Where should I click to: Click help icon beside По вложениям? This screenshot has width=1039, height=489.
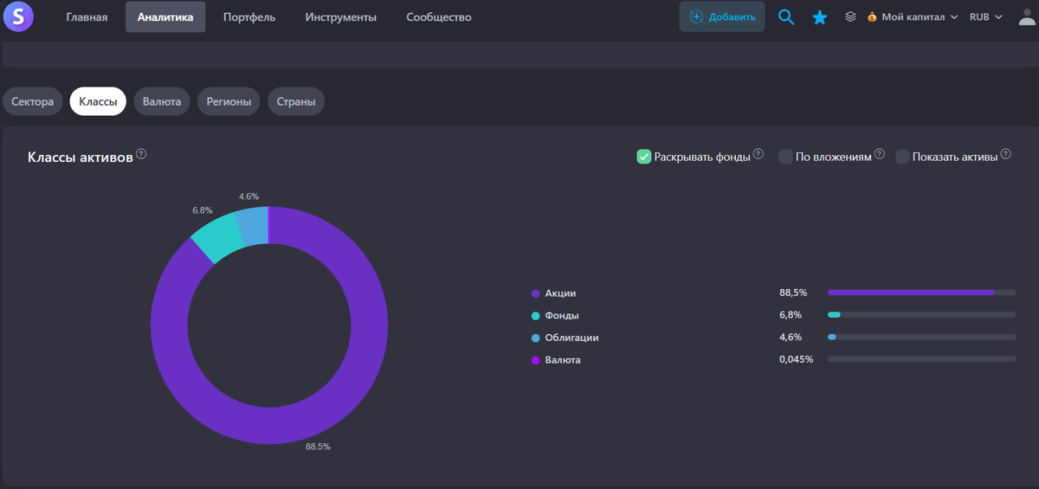coord(880,154)
